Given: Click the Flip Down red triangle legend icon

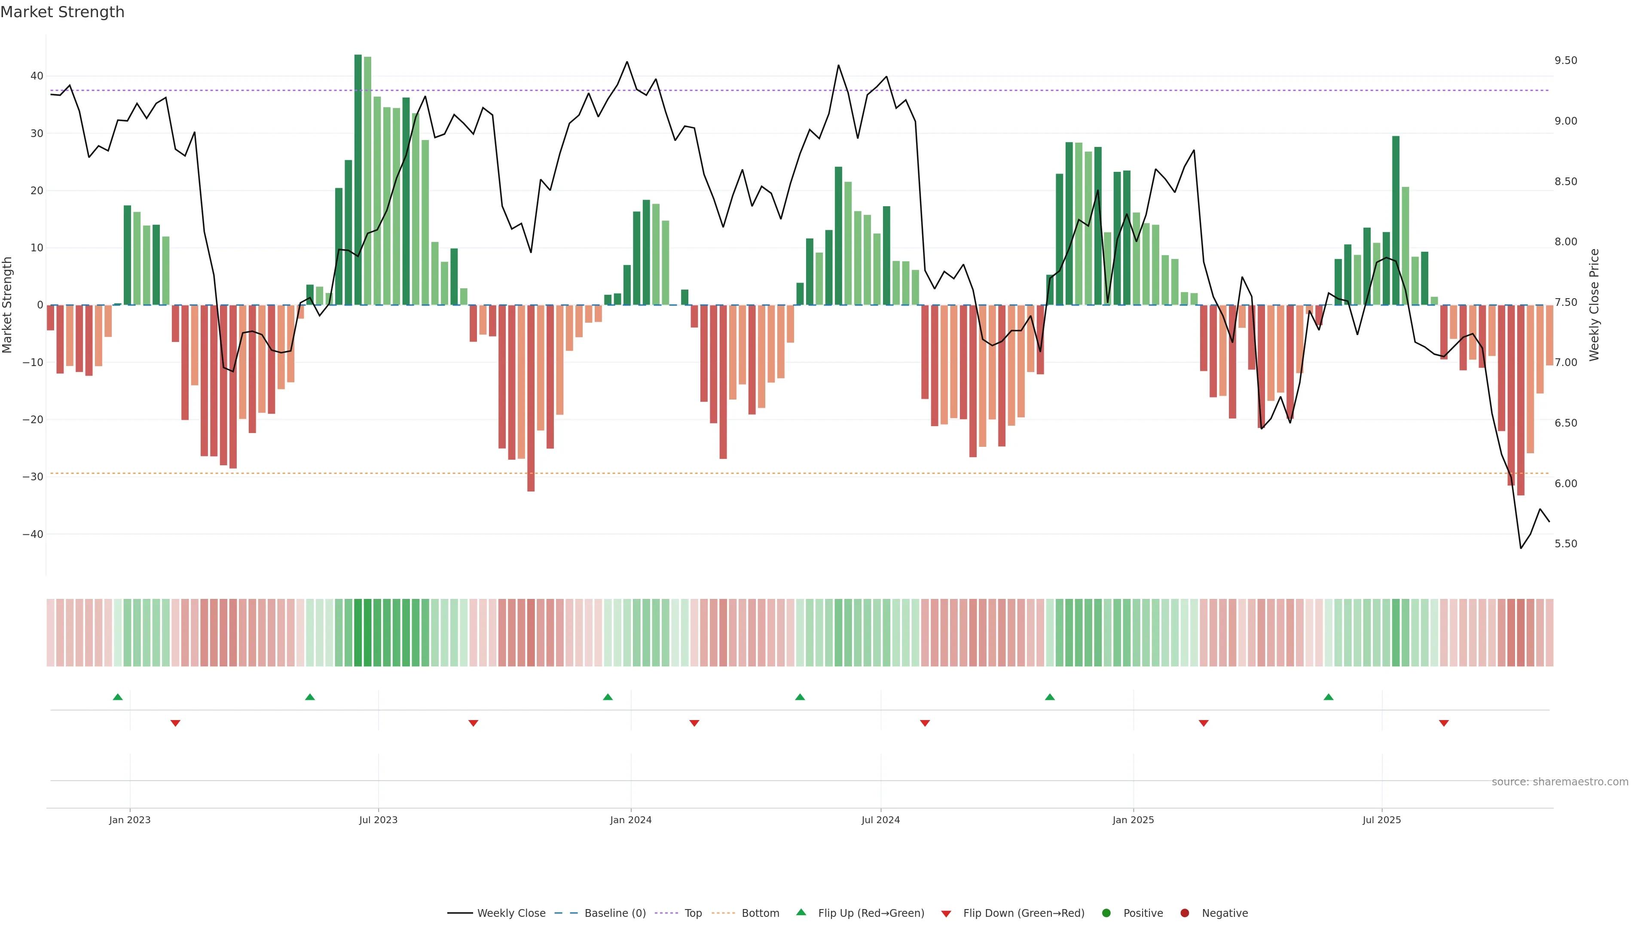Looking at the screenshot, I should click(x=946, y=914).
